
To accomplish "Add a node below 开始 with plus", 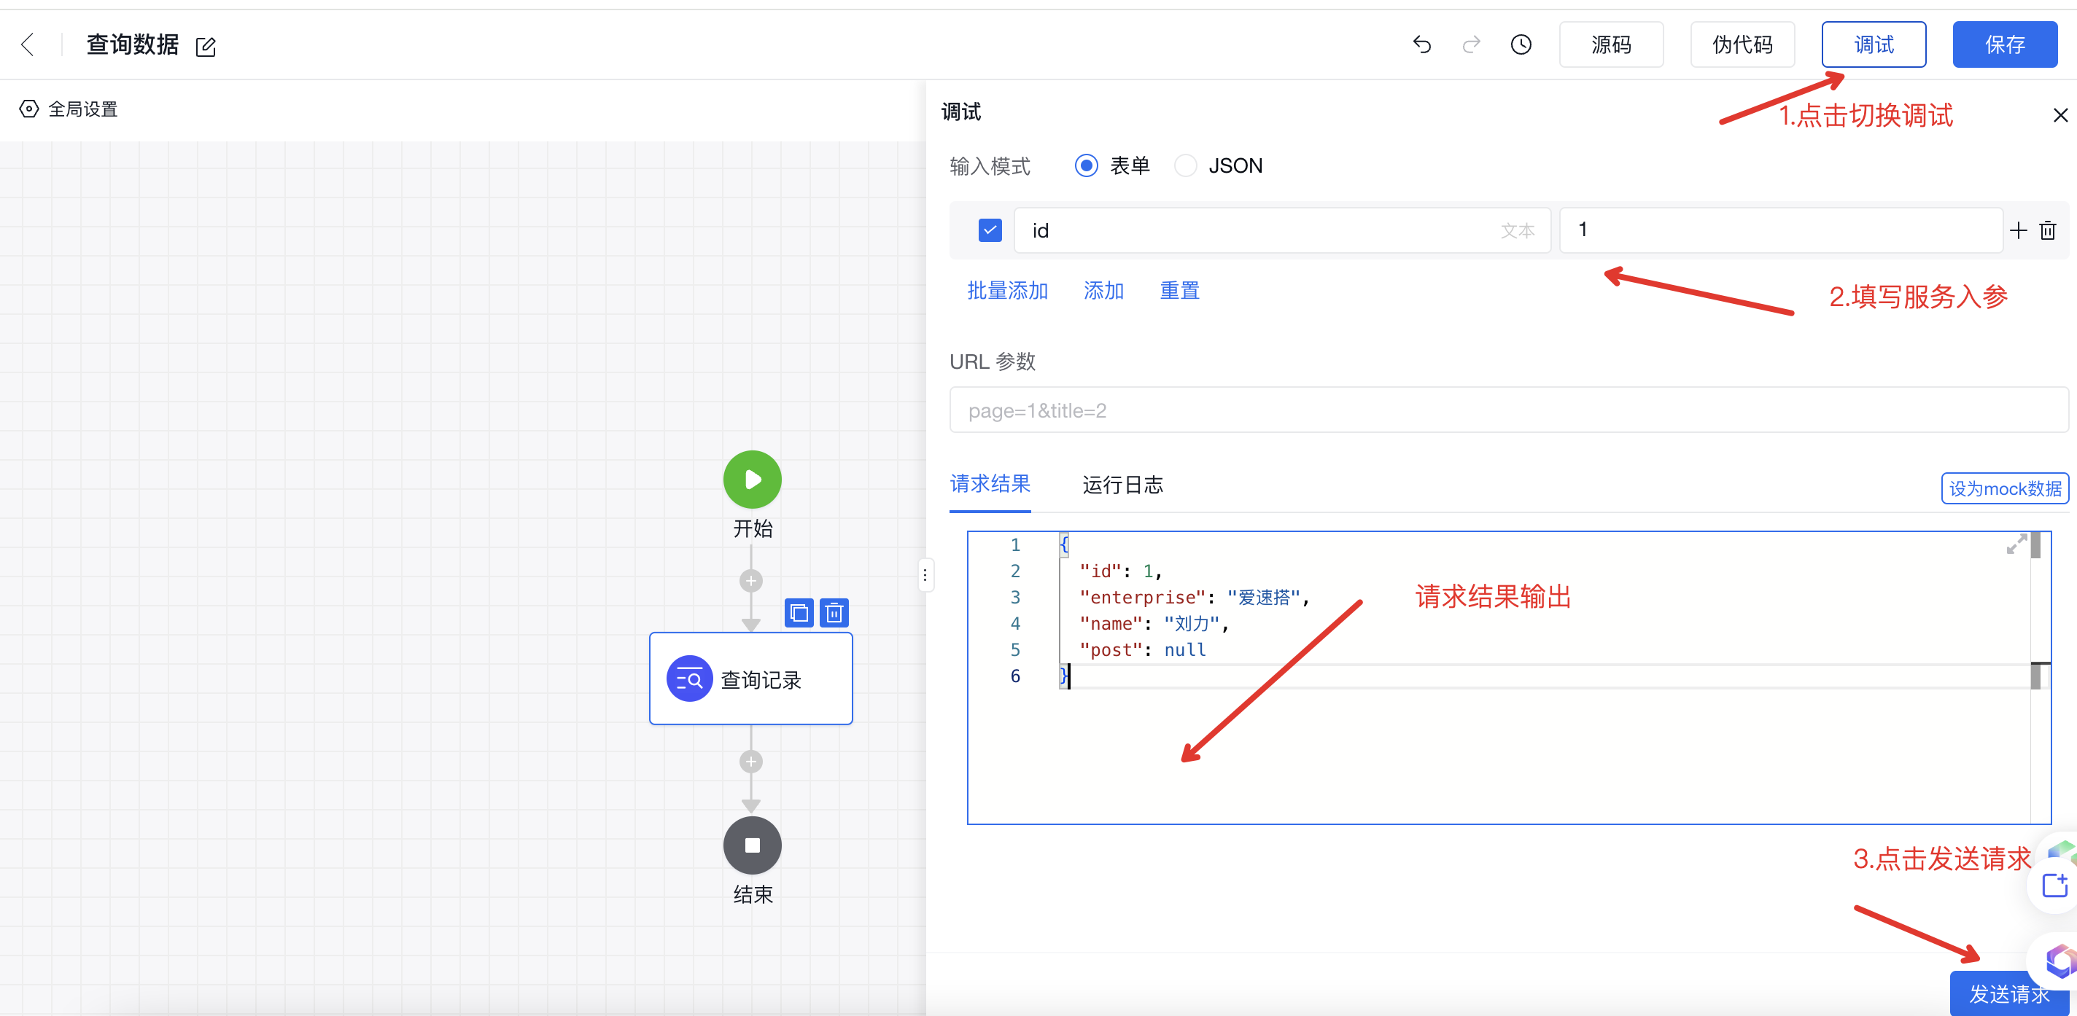I will pos(750,580).
